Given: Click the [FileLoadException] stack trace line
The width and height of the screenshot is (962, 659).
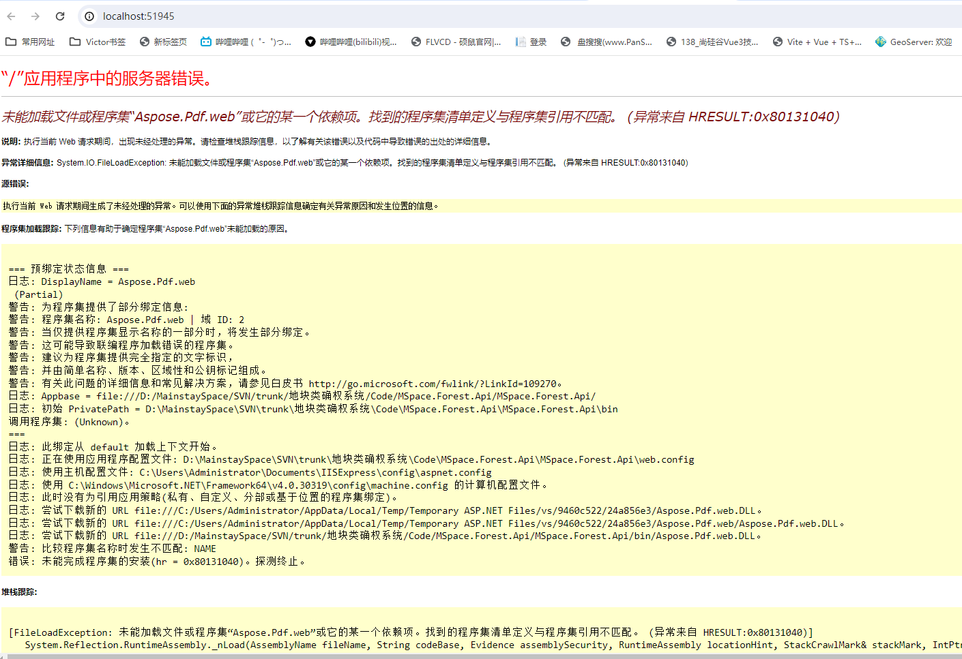Looking at the screenshot, I should 411,632.
